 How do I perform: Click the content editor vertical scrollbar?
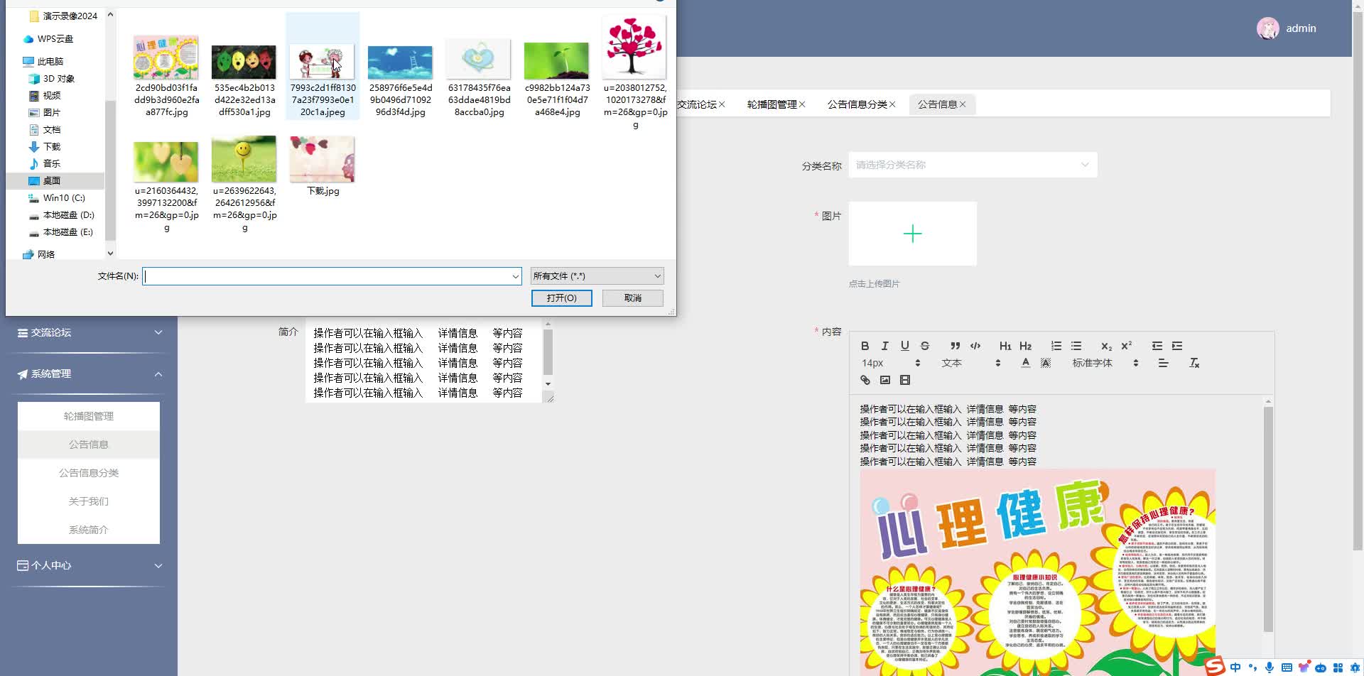tap(1268, 518)
